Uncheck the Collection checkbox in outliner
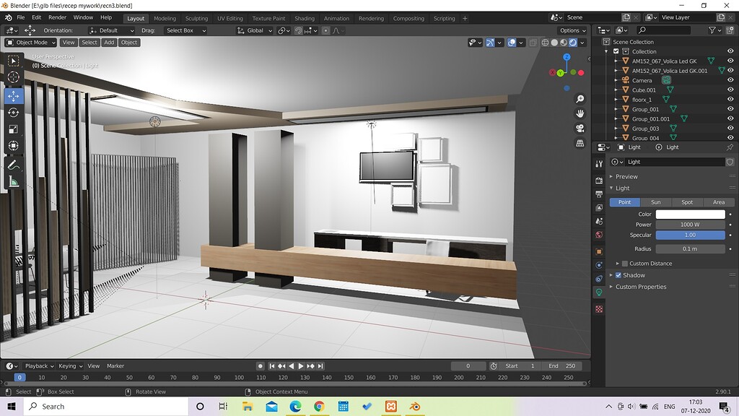This screenshot has height=416, width=739. click(616, 51)
